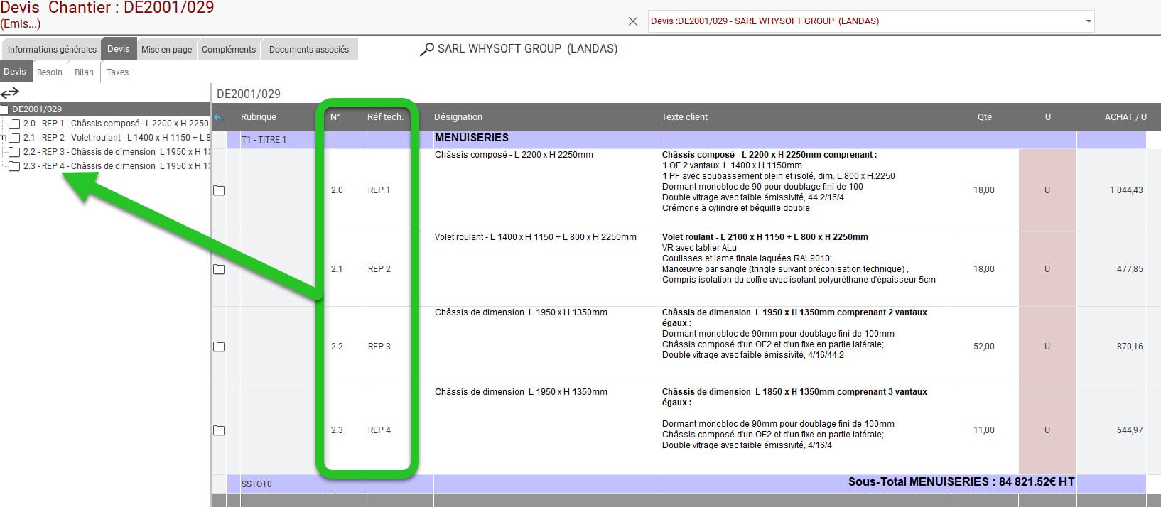Click the folder icon of REP 4 row in table

(x=219, y=430)
